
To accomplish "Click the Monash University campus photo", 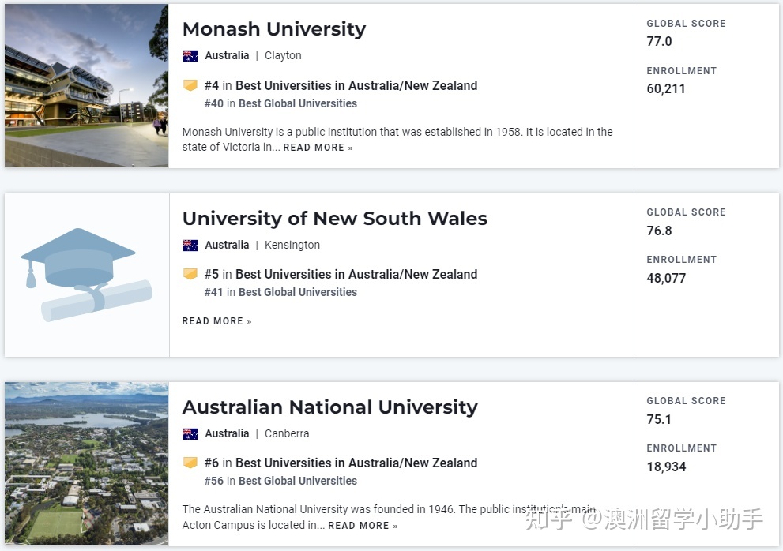I will (86, 85).
